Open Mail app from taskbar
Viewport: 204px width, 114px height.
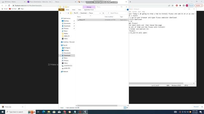pos(59,112)
